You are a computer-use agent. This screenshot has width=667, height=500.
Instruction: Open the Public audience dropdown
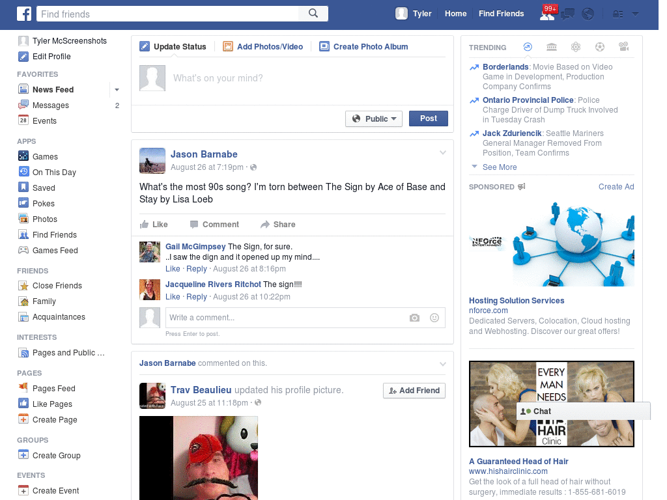coord(374,118)
